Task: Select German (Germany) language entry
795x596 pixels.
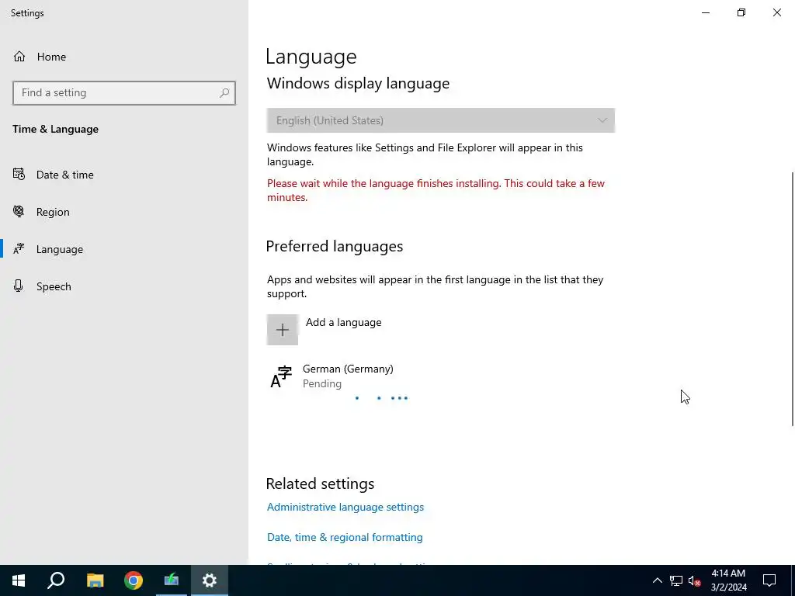Action: (x=441, y=376)
